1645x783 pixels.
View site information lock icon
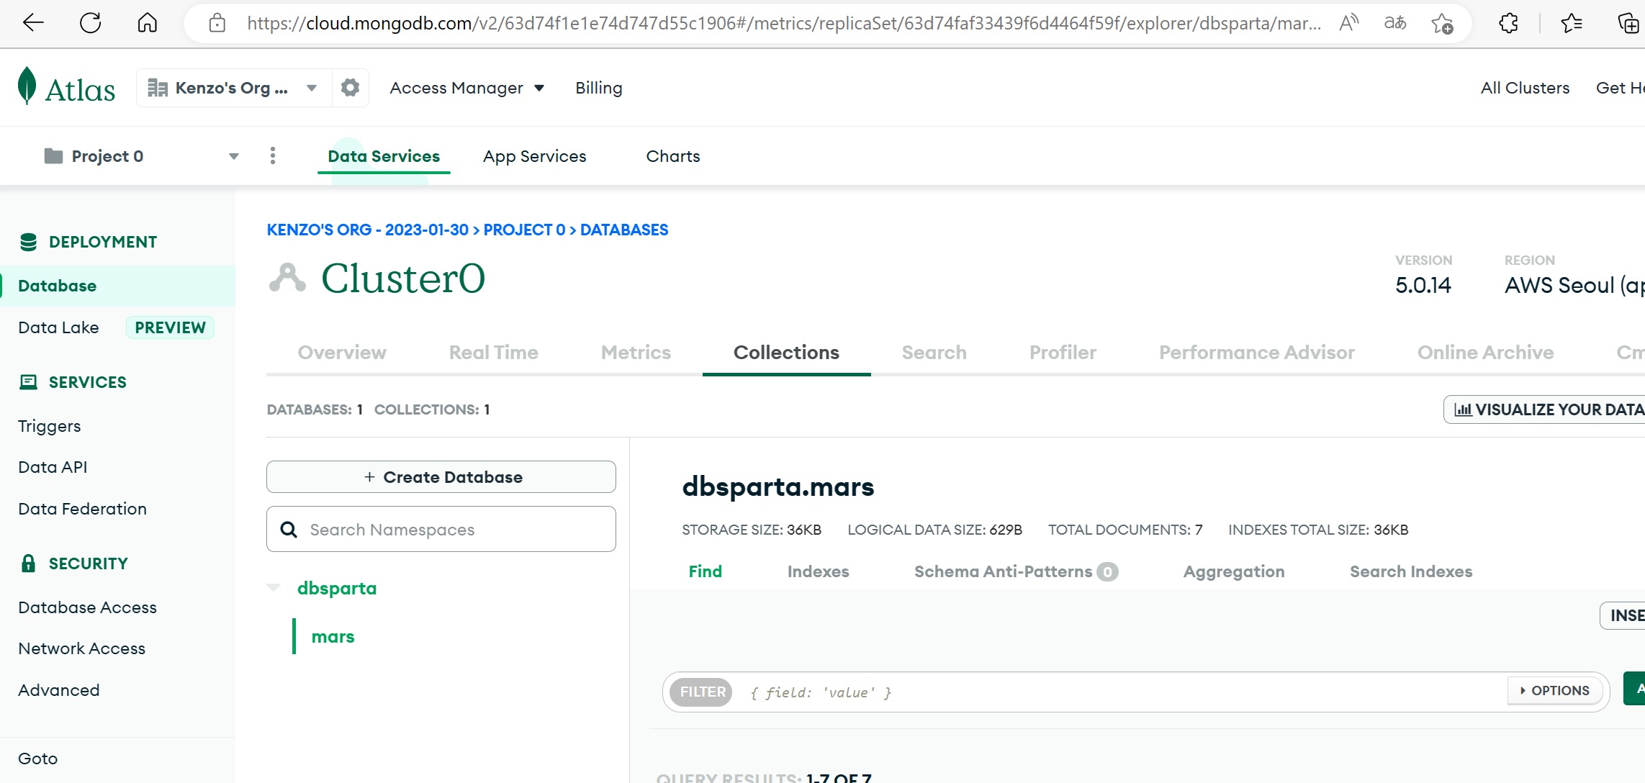point(217,24)
